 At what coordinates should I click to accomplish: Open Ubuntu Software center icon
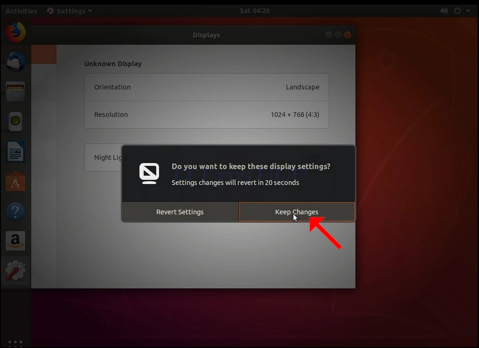[x=15, y=181]
